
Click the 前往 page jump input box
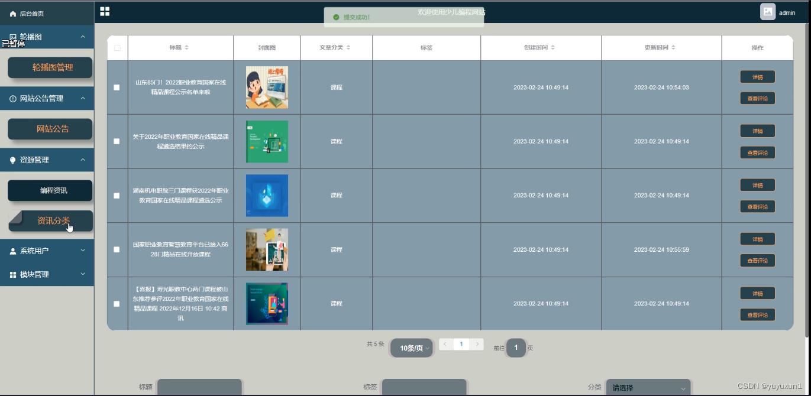point(516,348)
